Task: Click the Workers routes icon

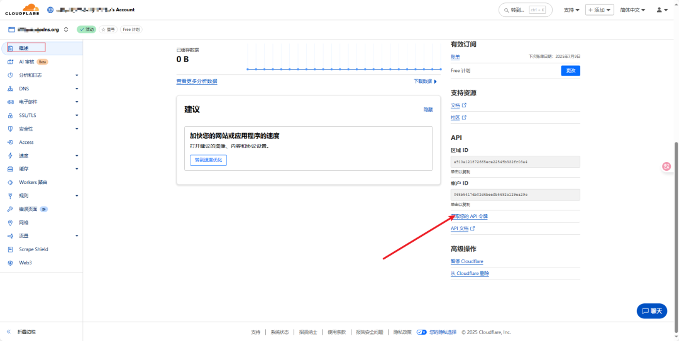Action: tap(11, 183)
